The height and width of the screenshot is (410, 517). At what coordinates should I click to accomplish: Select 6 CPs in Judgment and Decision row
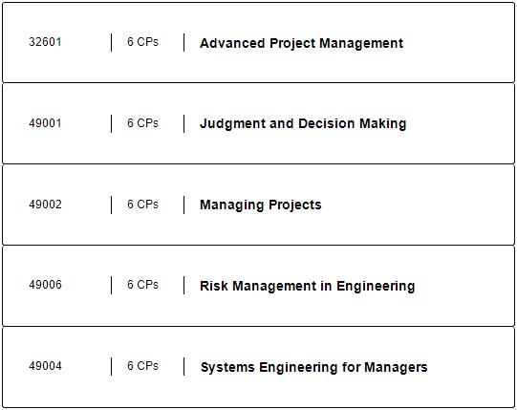point(142,123)
